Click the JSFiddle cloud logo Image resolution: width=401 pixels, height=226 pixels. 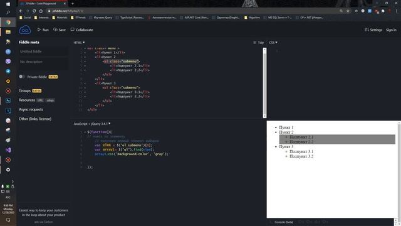25,30
